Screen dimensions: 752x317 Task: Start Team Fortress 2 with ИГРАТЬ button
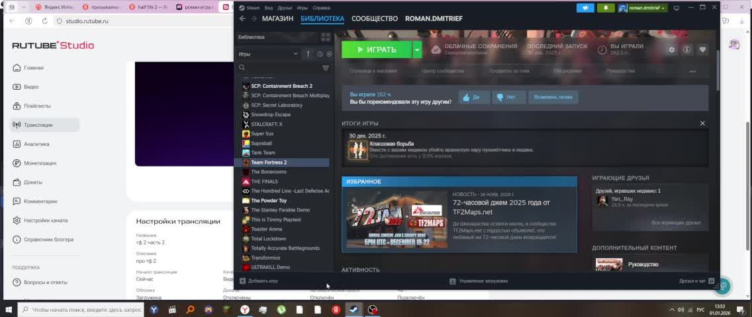point(377,50)
